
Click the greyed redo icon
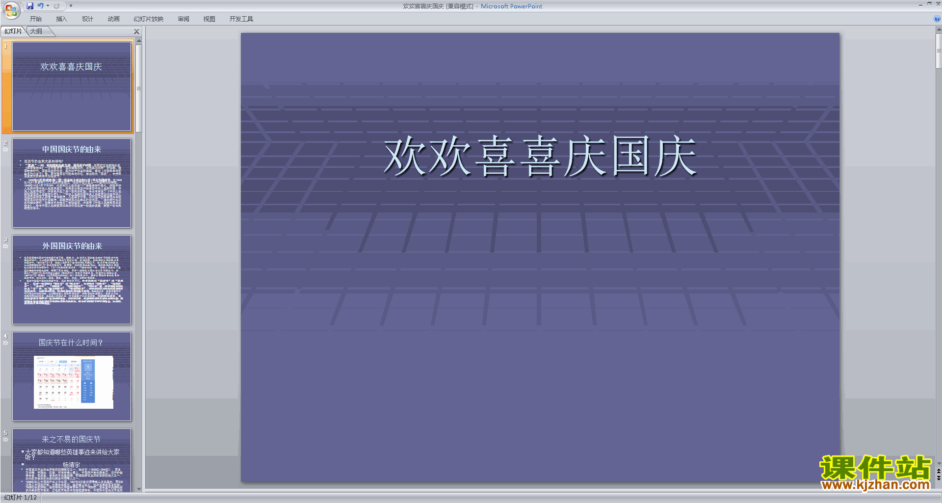[x=56, y=6]
